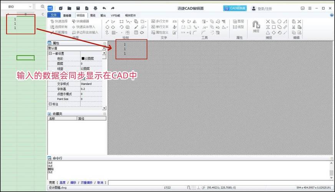Viewport: 335px width, 192px height.
Task: Print the drawing with the printer icon
Action: pyautogui.click(x=95, y=8)
